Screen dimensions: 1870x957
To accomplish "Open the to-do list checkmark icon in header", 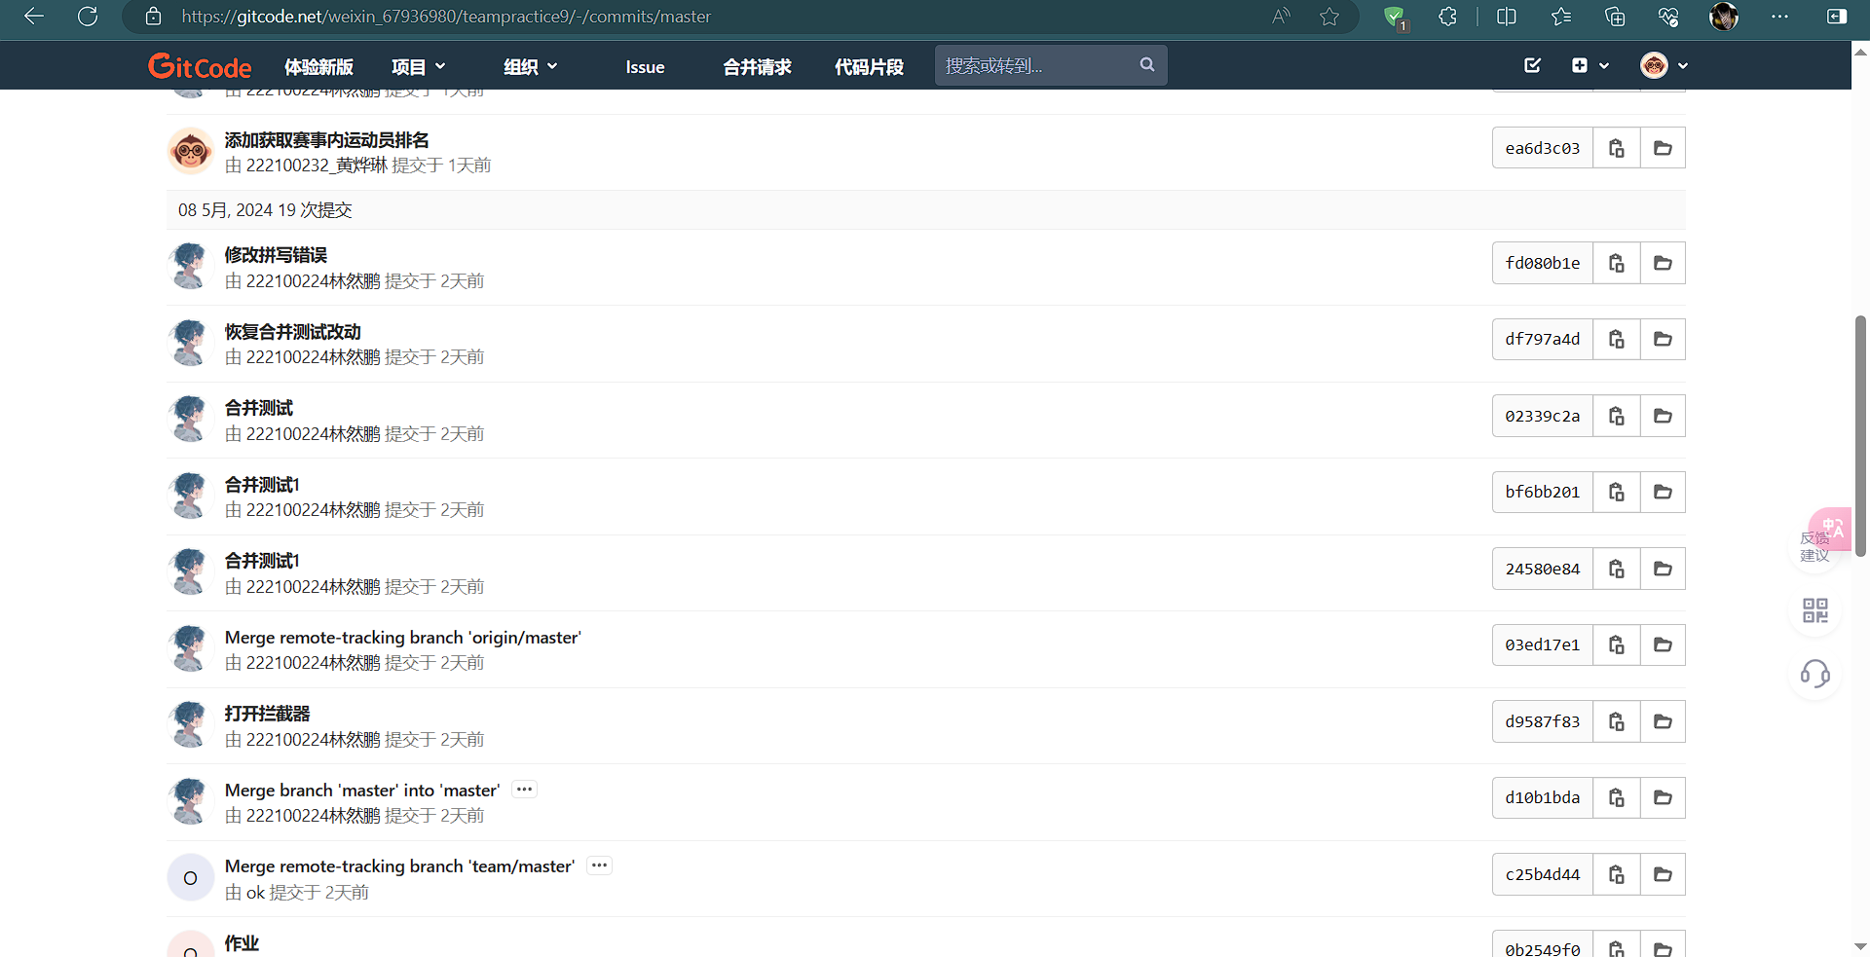I will click(x=1532, y=65).
